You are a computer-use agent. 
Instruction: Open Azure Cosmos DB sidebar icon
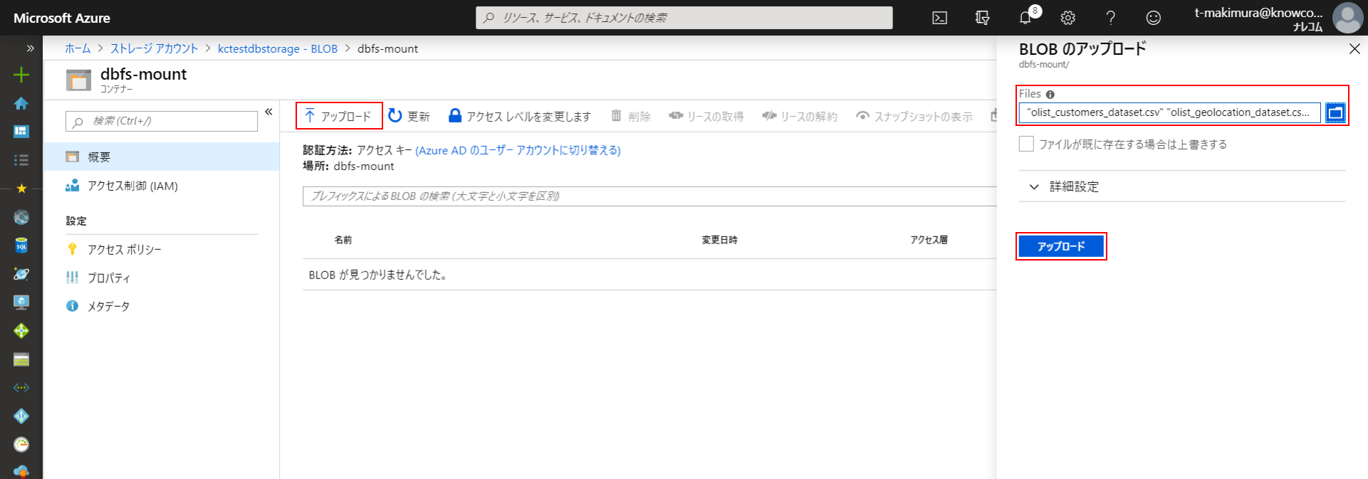click(21, 274)
